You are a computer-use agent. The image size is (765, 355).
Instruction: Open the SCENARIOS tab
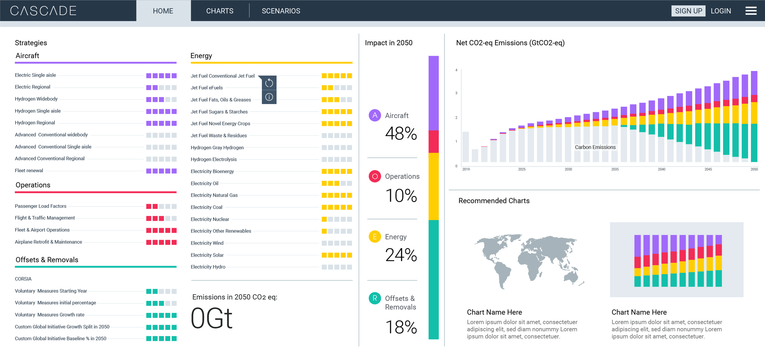point(281,11)
